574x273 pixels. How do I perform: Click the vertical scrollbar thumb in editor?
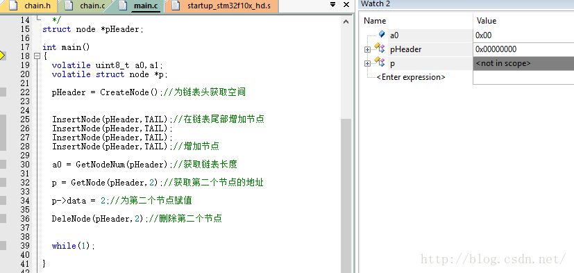tap(346, 196)
